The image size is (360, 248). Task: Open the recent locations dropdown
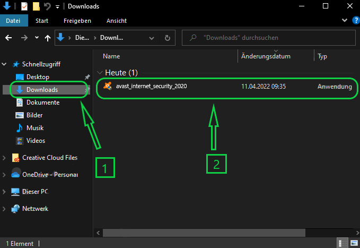(x=37, y=38)
